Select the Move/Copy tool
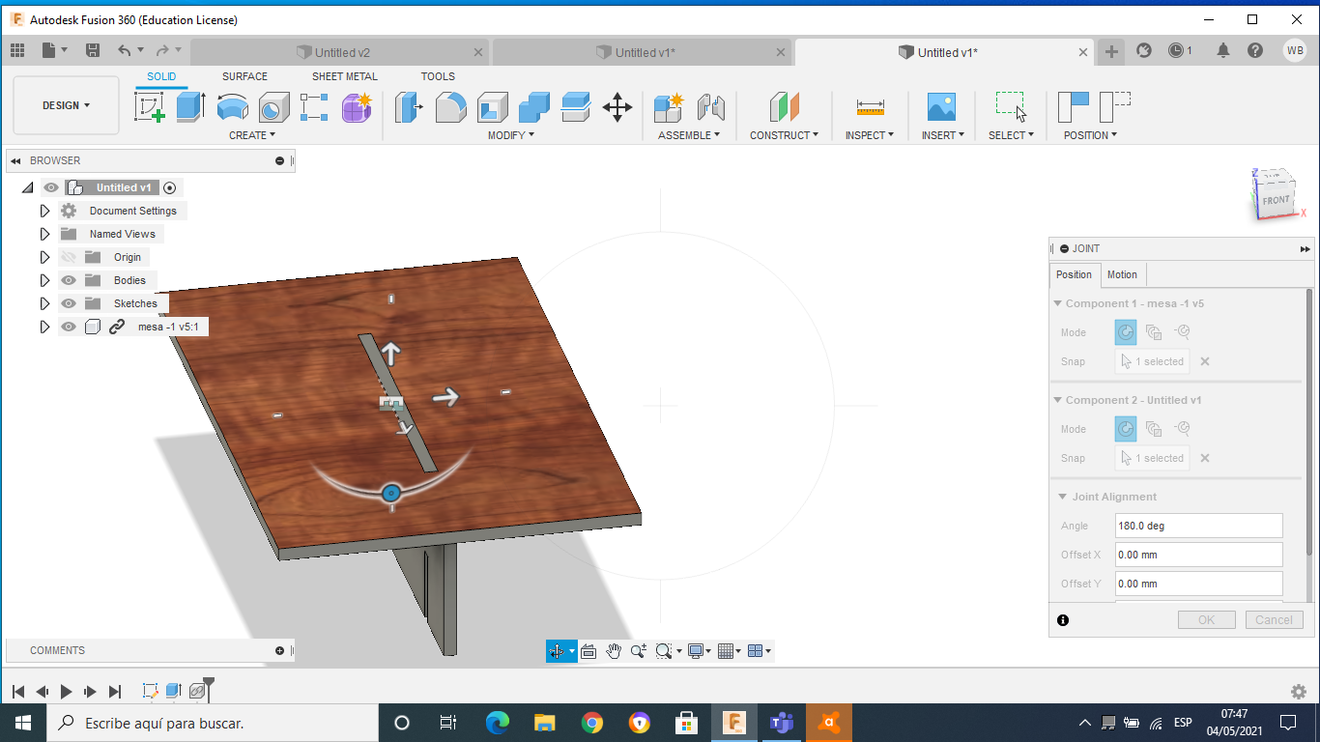 [x=617, y=106]
